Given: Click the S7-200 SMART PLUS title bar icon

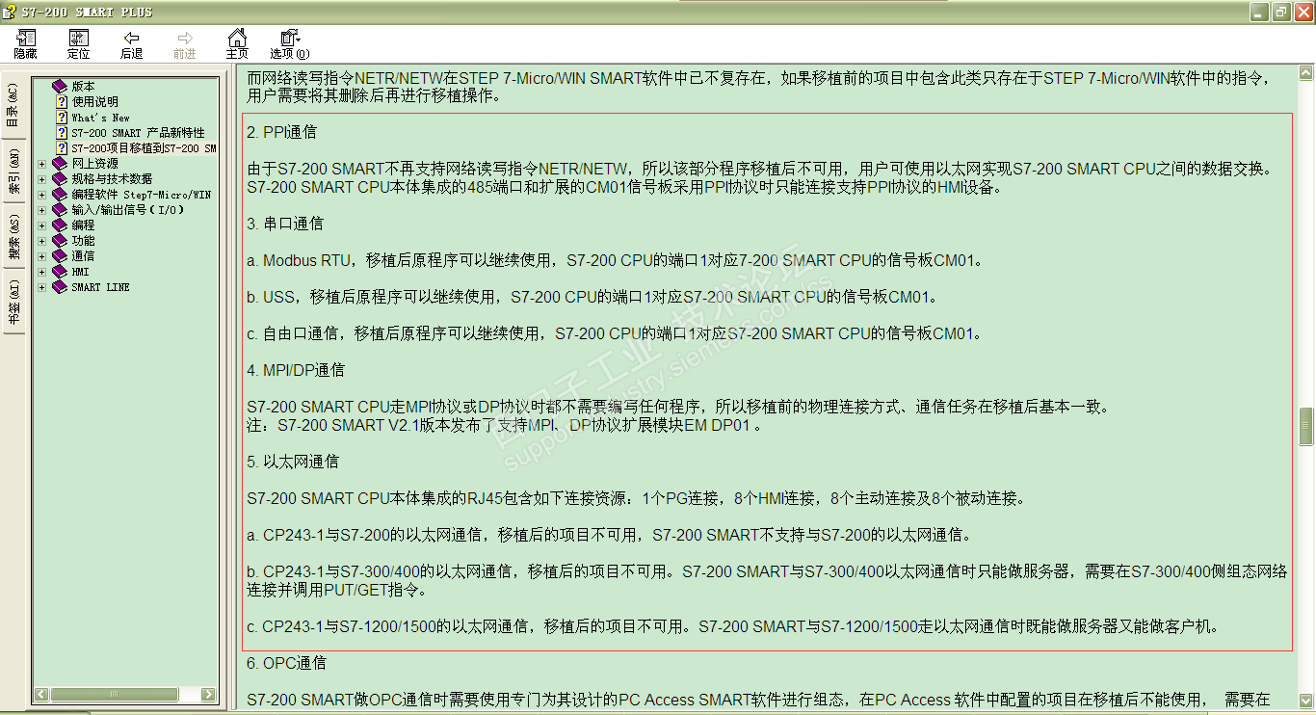Looking at the screenshot, I should point(12,13).
